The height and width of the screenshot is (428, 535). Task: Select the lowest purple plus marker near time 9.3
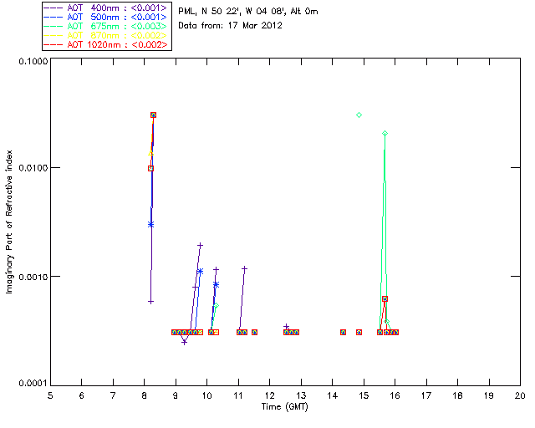(x=184, y=342)
